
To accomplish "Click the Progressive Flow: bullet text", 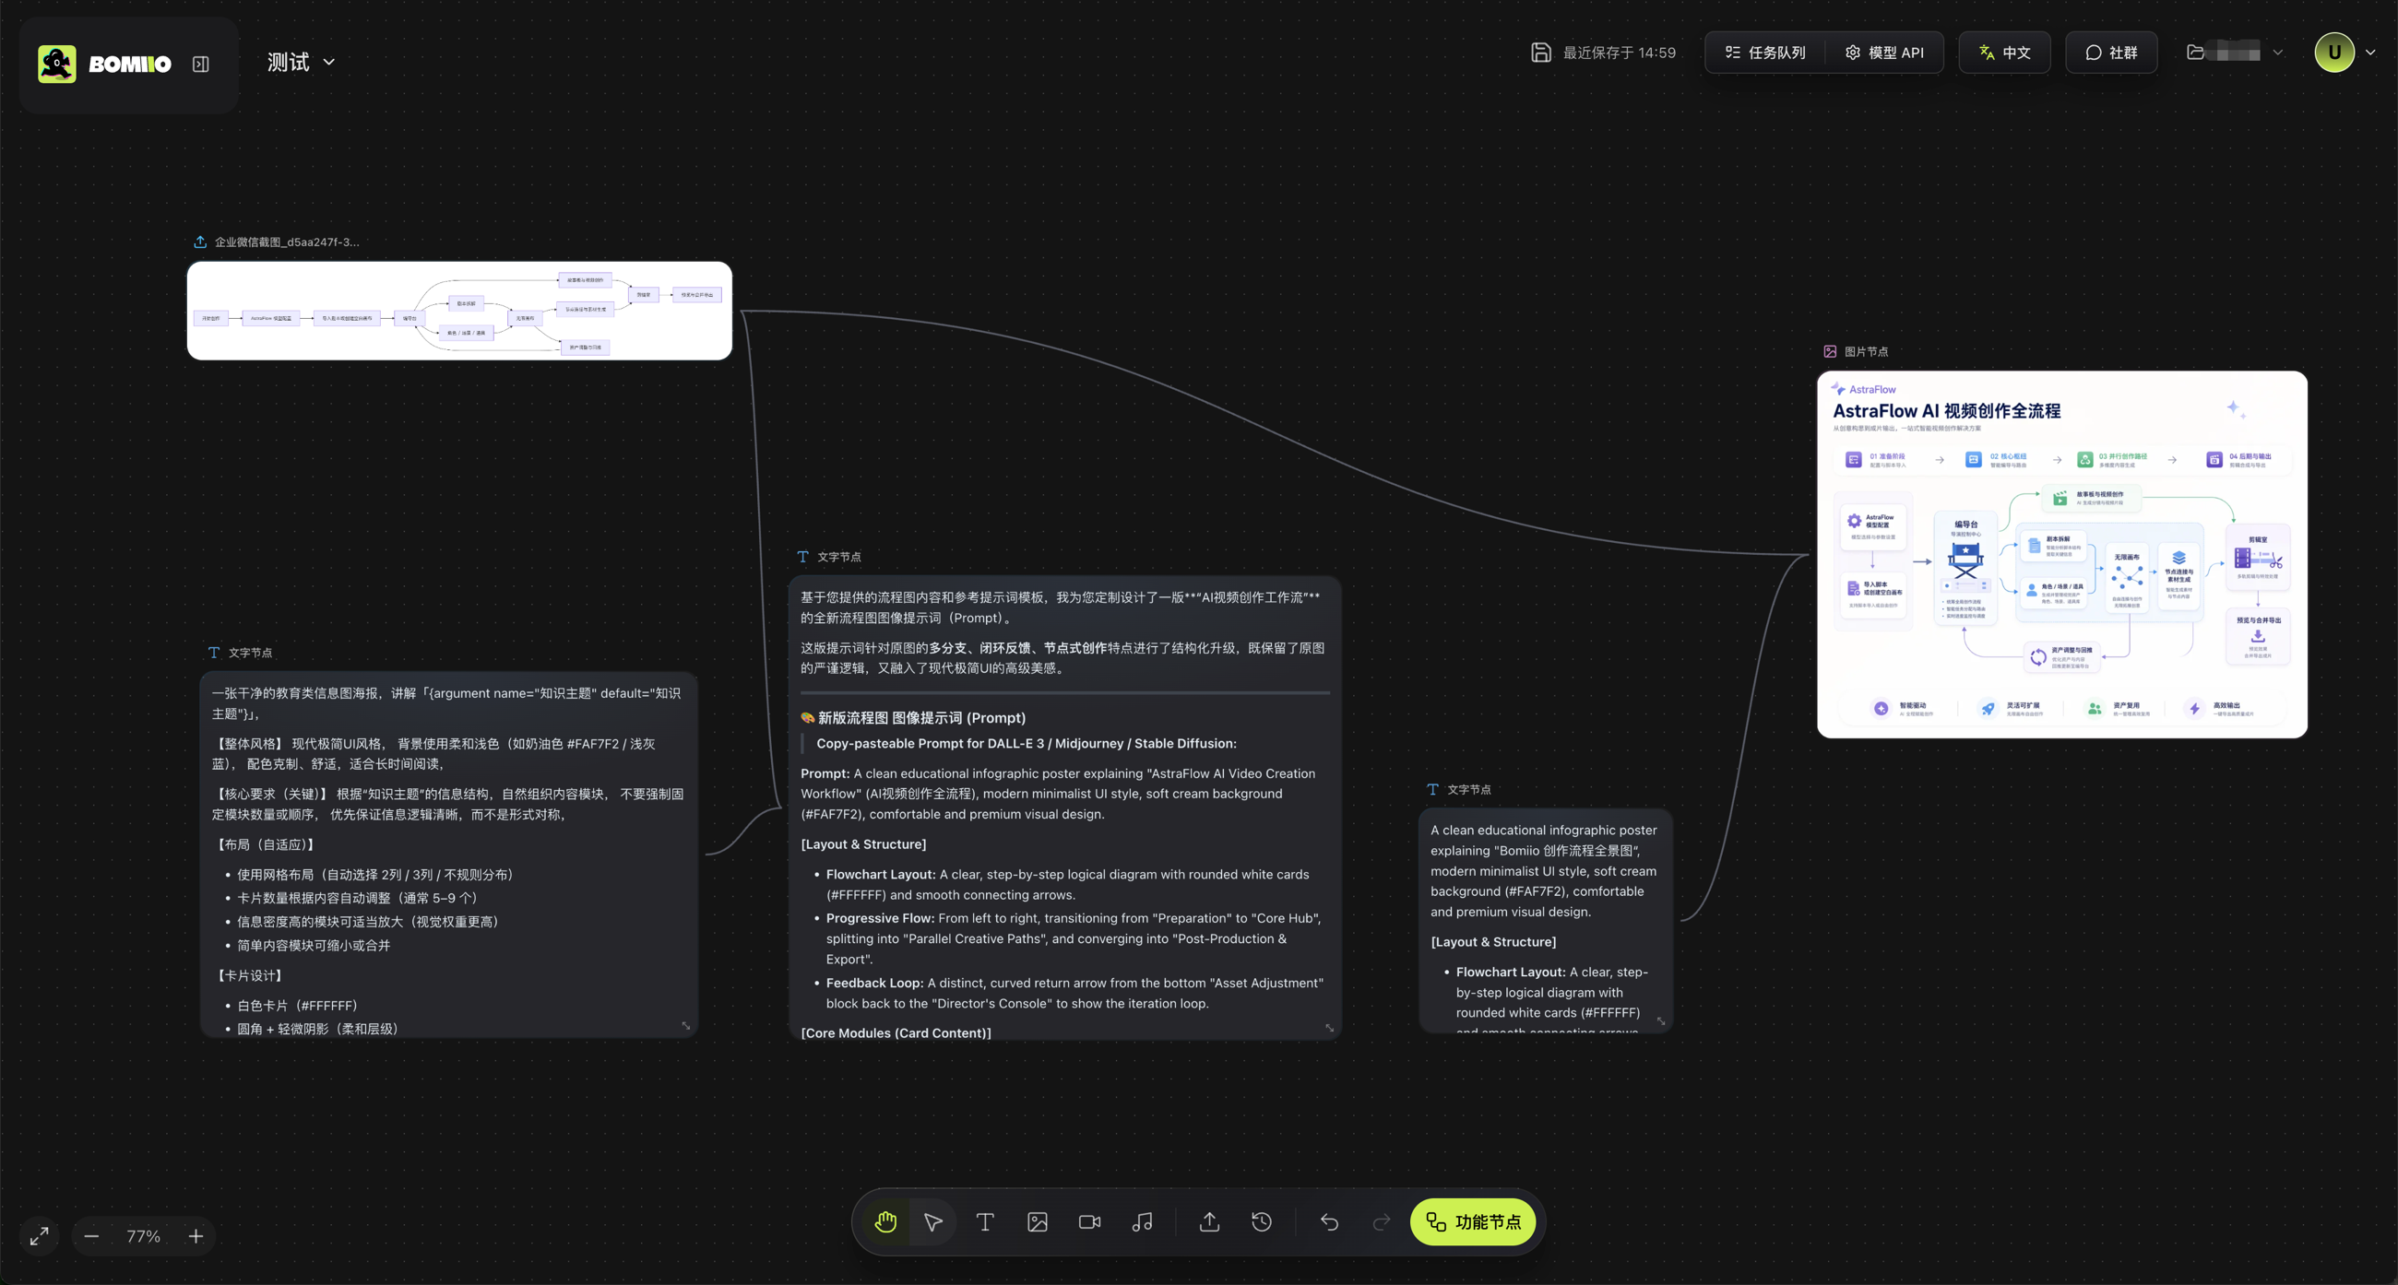I will click(1074, 937).
